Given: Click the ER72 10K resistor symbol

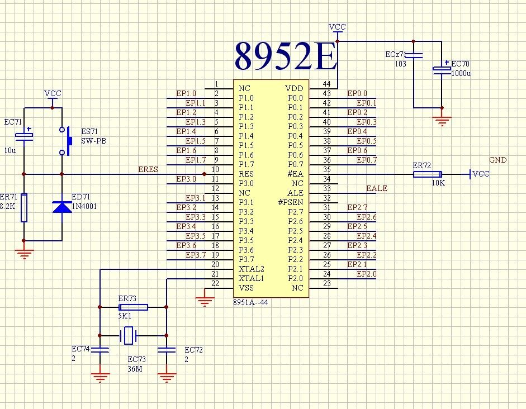Looking at the screenshot, I should click(x=427, y=175).
